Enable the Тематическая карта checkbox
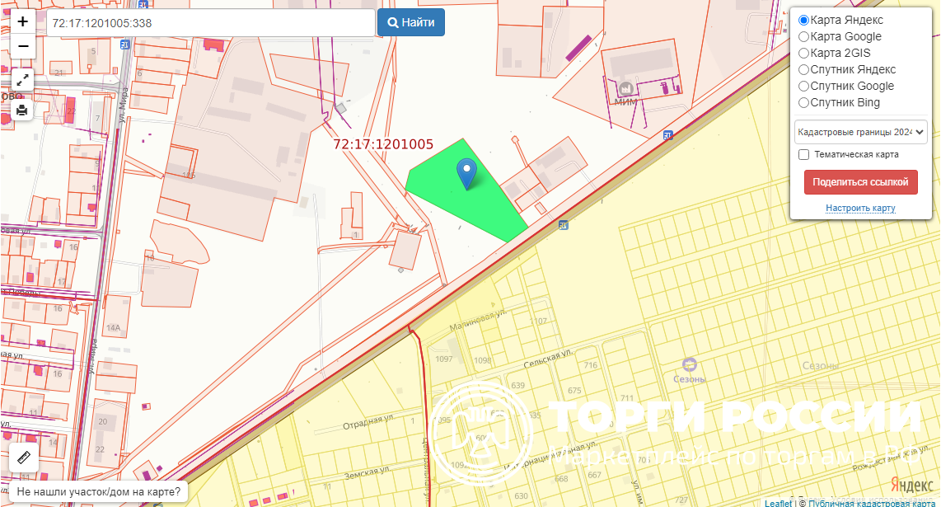The height and width of the screenshot is (507, 941). [x=804, y=154]
